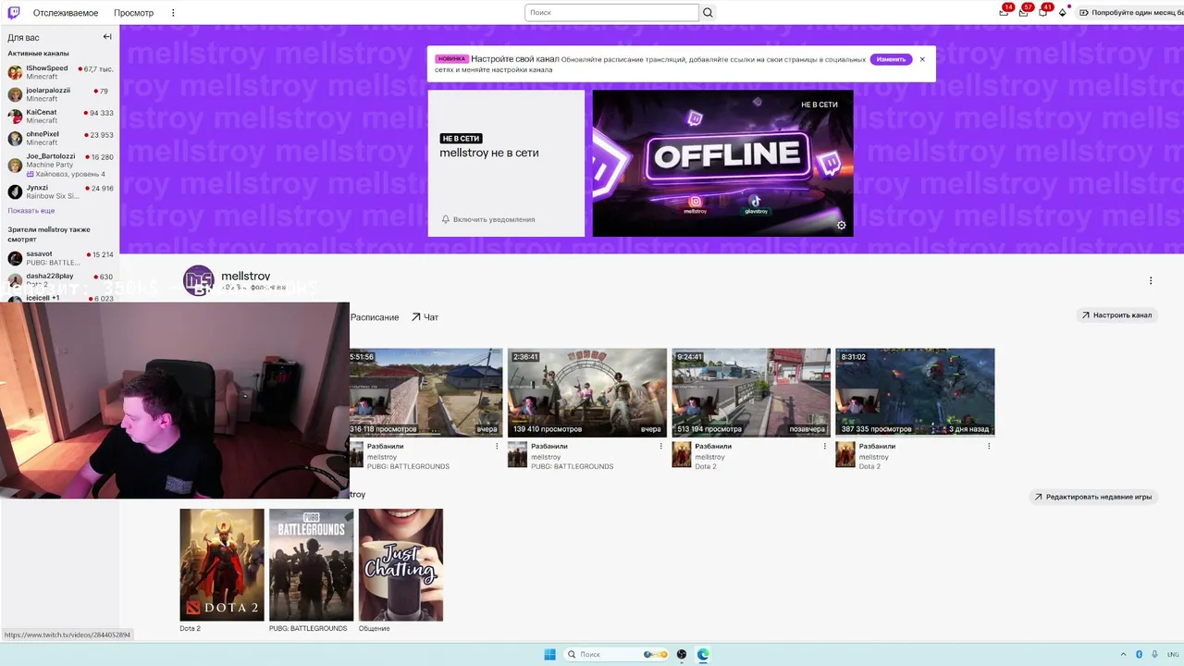This screenshot has width=1184, height=666.
Task: Focus the Windows taskbar search box
Action: coord(616,654)
